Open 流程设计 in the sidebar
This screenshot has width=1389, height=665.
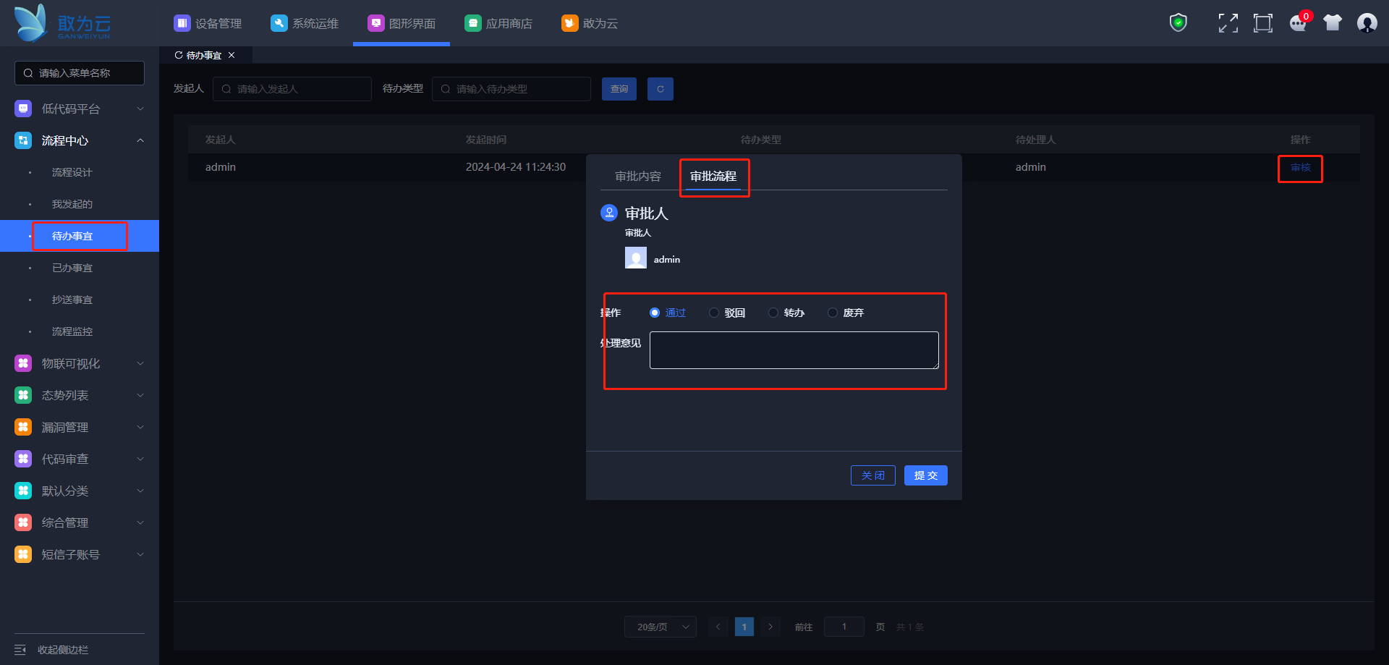pyautogui.click(x=72, y=172)
